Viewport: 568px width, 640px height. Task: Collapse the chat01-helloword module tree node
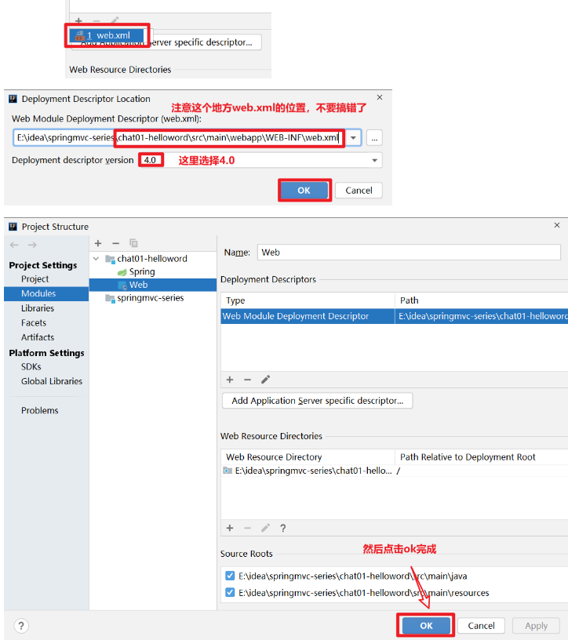pos(96,258)
